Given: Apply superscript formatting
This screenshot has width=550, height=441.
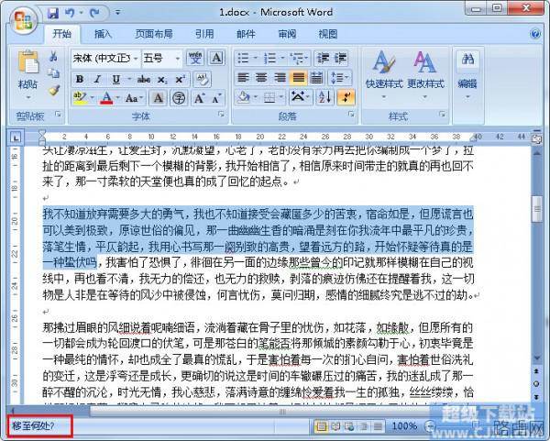Looking at the screenshot, I should tap(180, 79).
